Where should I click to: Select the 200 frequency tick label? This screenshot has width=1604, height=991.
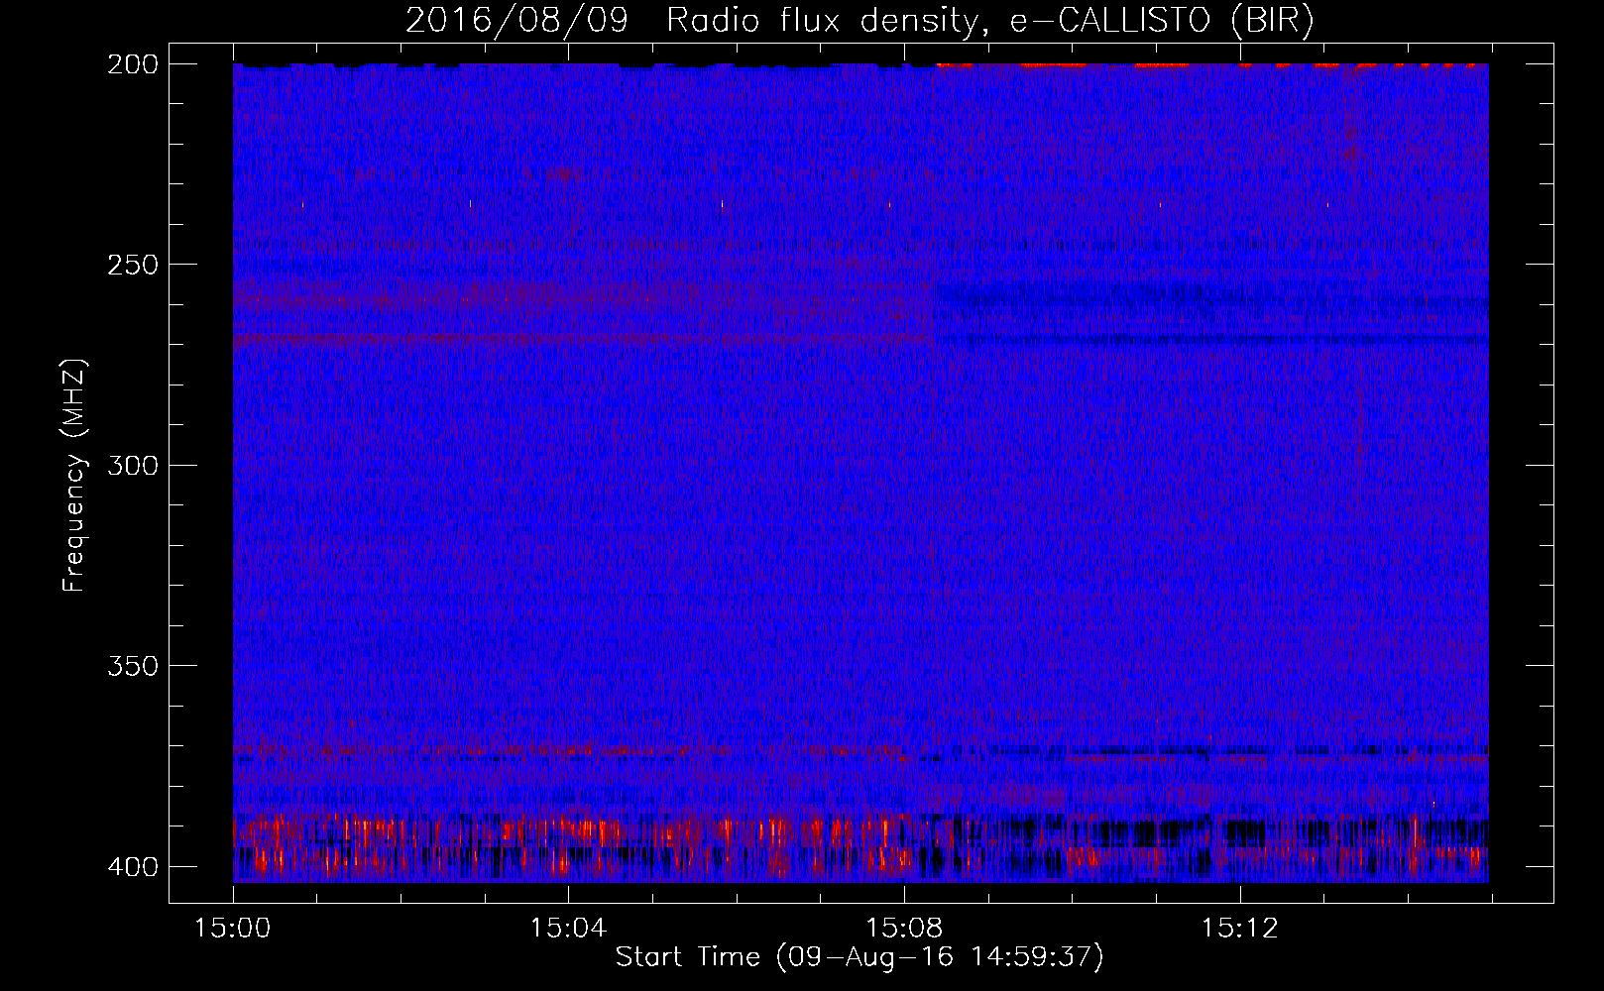click(132, 64)
